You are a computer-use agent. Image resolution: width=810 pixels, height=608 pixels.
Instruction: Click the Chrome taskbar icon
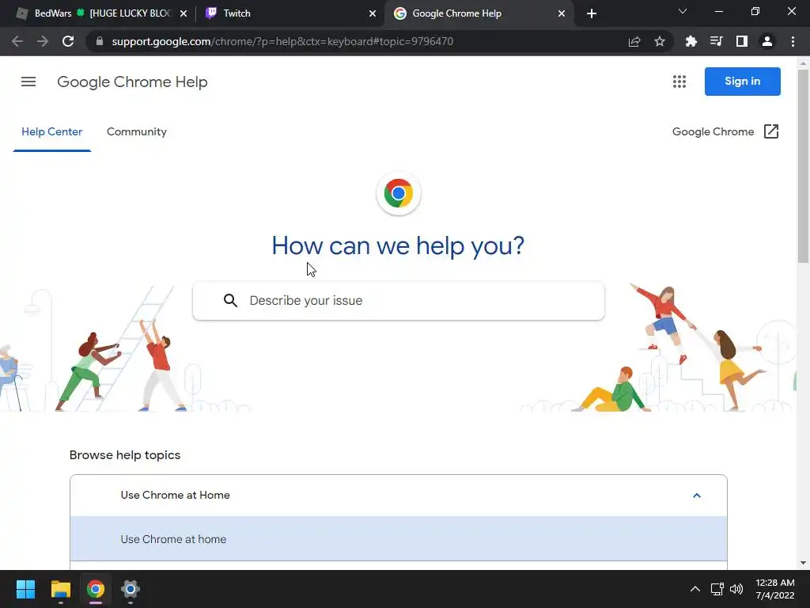coord(96,589)
